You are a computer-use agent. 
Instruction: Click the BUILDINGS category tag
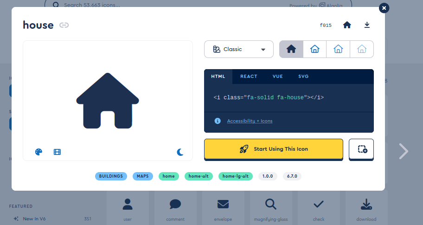111,176
